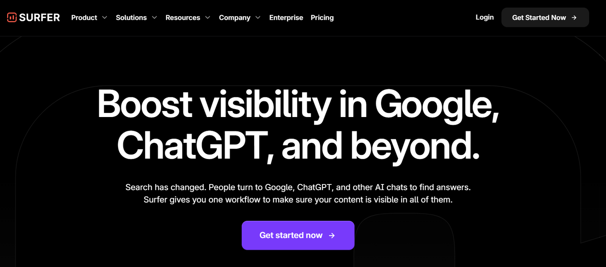Click the SURFER wordmark in header
Viewport: 606px width, 267px height.
[39, 17]
